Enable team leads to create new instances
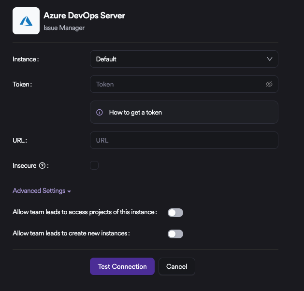The image size is (304, 291). click(175, 234)
